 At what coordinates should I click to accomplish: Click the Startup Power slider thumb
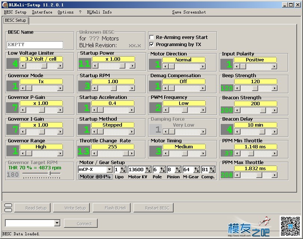(x=122, y=66)
